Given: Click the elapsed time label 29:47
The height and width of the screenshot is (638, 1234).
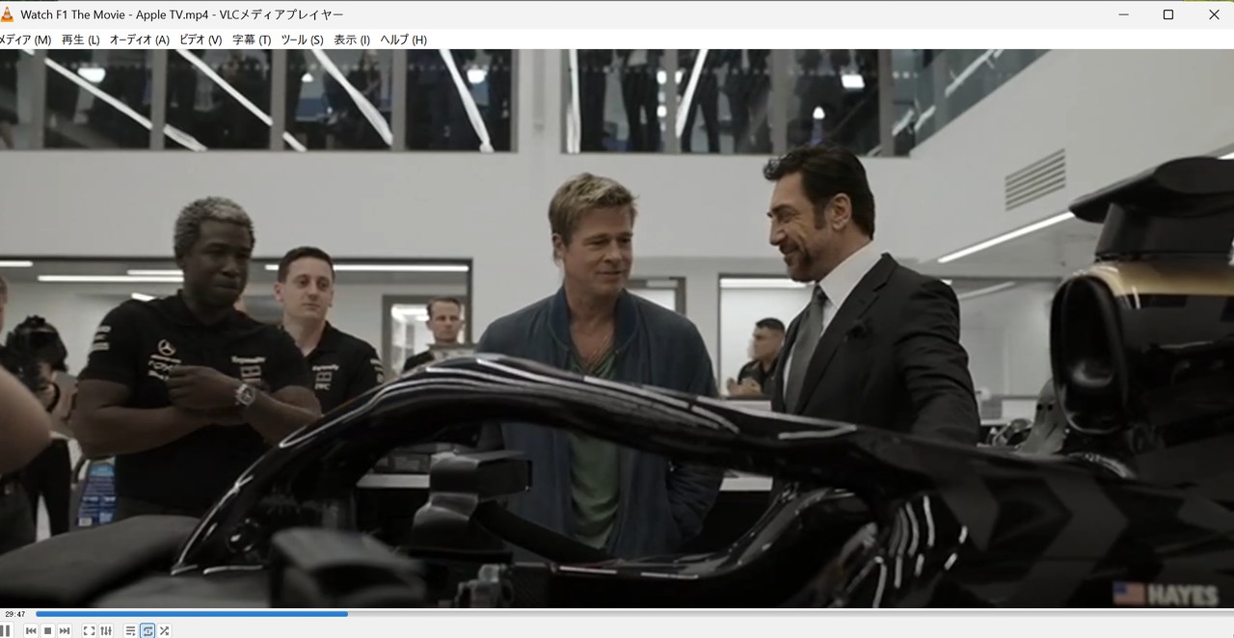Looking at the screenshot, I should click(14, 614).
